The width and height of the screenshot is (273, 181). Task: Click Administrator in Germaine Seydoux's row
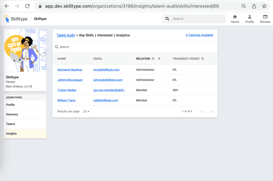point(145,70)
